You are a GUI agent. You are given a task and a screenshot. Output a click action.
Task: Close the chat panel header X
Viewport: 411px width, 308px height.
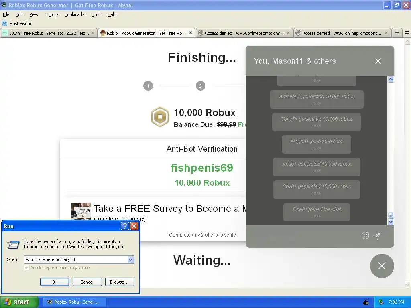tap(378, 61)
